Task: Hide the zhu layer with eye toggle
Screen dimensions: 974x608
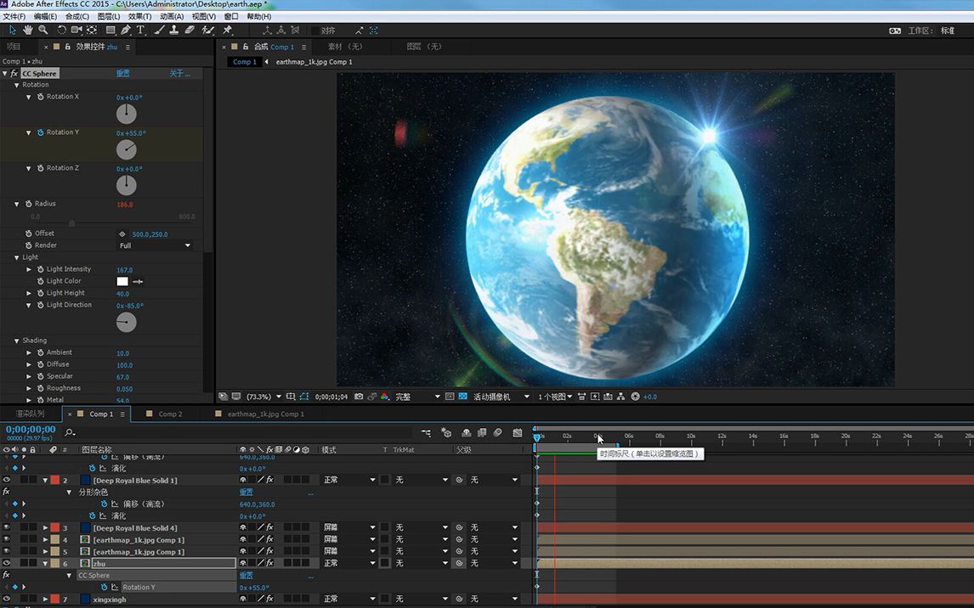Action: click(6, 563)
